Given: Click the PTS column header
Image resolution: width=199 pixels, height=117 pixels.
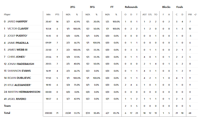Looking at the screenshot, I should 57,14.
